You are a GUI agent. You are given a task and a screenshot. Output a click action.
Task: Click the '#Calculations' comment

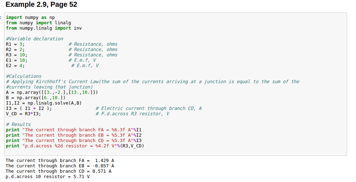[x=24, y=76]
